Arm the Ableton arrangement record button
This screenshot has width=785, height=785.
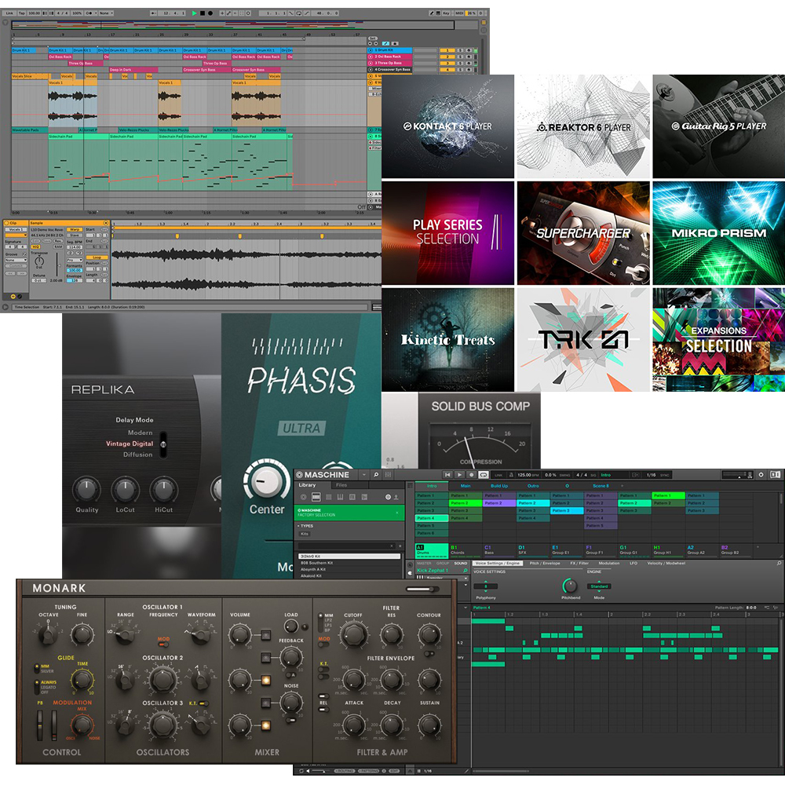tap(210, 13)
